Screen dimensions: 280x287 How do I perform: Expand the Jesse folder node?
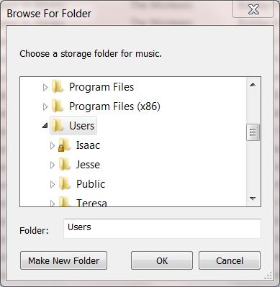53,165
